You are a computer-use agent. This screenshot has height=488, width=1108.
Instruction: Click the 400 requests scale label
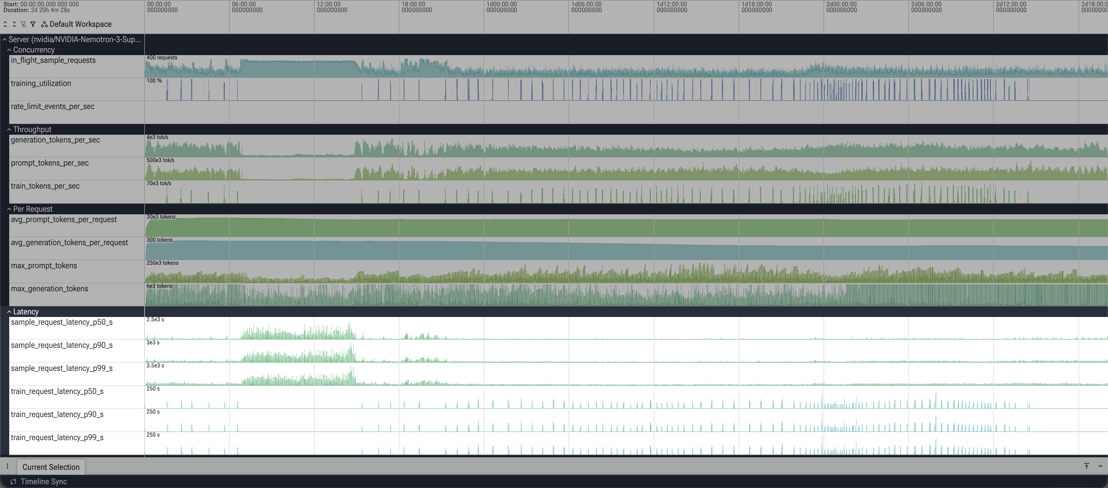point(162,58)
